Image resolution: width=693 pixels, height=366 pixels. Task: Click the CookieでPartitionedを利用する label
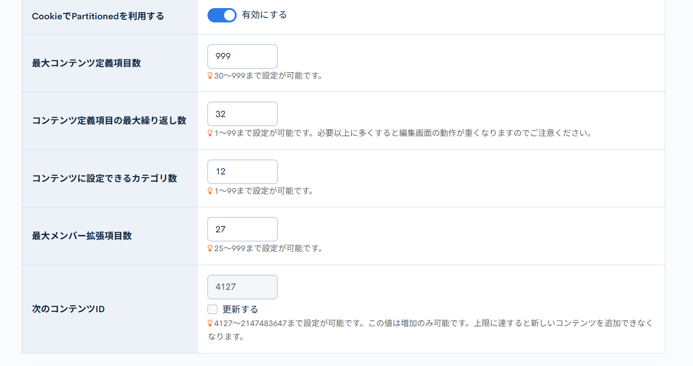click(x=98, y=17)
